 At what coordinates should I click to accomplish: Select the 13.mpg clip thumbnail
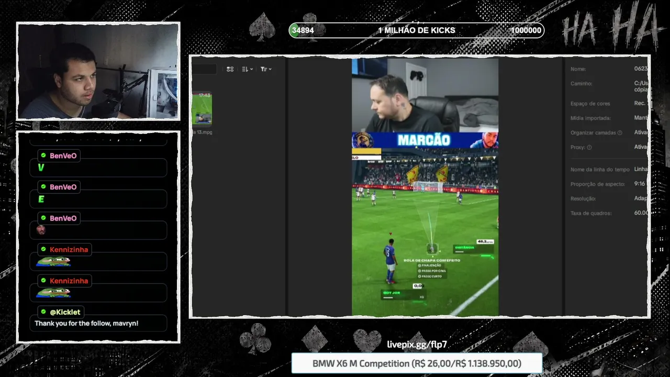(x=202, y=109)
